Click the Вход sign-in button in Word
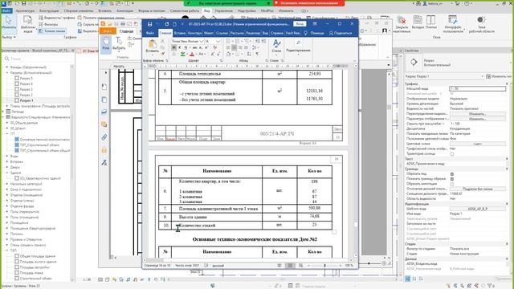This screenshot has height=289, width=514. (300, 24)
